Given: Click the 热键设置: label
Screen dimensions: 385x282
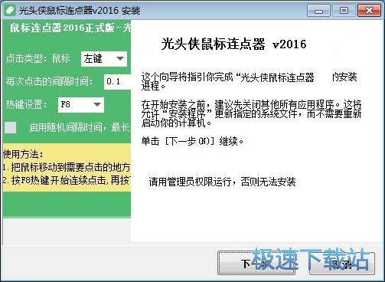Looking at the screenshot, I should click(27, 104).
